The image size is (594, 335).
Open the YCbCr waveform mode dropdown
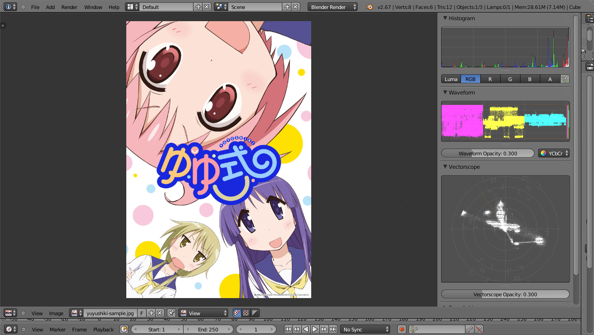[554, 153]
